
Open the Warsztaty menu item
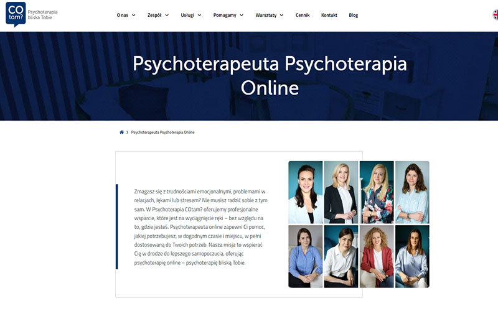(266, 15)
